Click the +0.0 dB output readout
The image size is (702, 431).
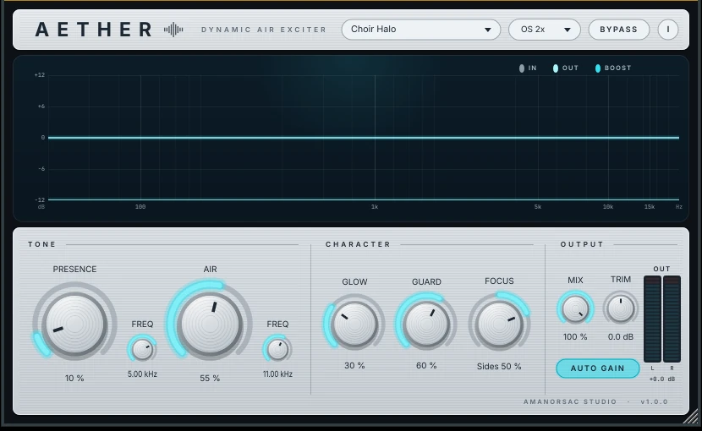pos(662,379)
